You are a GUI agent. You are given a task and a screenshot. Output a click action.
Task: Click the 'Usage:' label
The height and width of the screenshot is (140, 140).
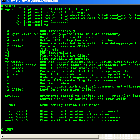coord(7,9)
